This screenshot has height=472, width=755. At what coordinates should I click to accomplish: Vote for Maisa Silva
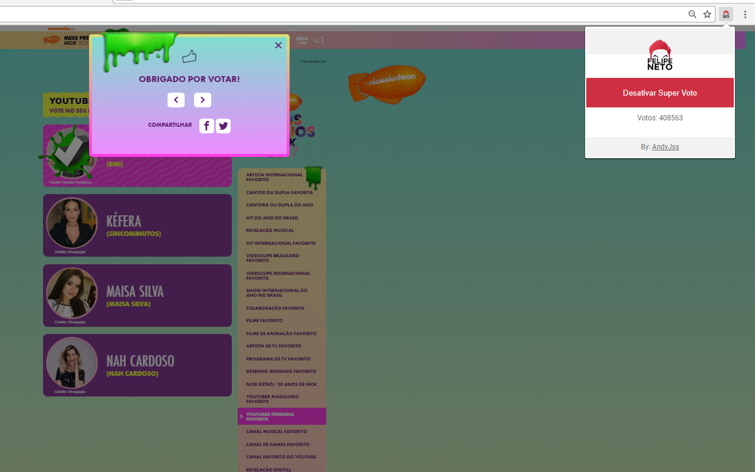pyautogui.click(x=137, y=296)
